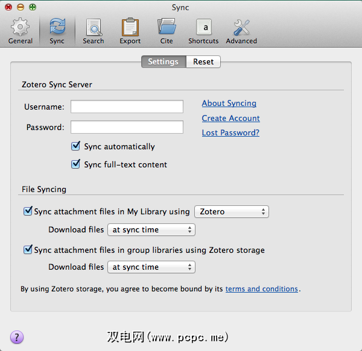Open My Library Download files dropdown
The height and width of the screenshot is (351, 362).
pyautogui.click(x=151, y=229)
